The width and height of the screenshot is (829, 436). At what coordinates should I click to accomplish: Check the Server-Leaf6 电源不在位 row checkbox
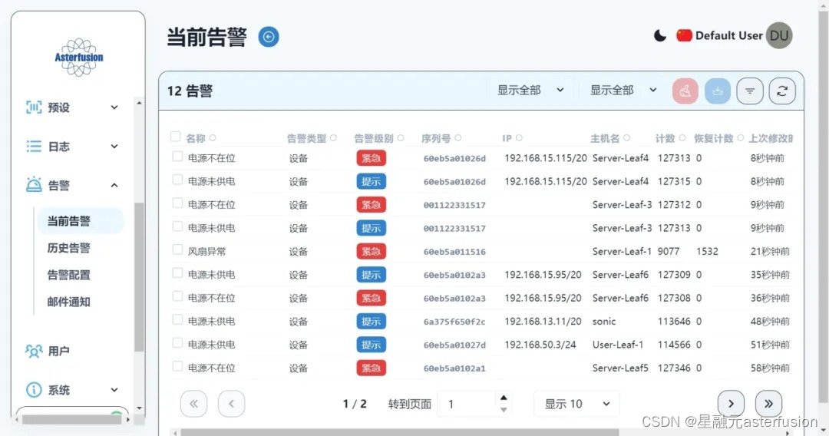[177, 296]
